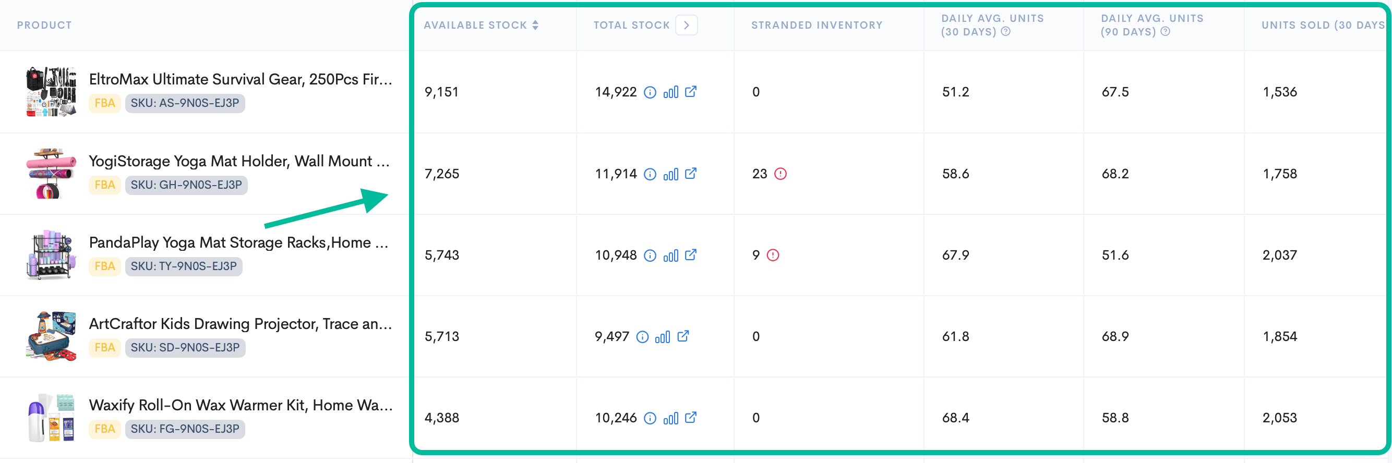
Task: Click info icon next to 14,922 total stock
Action: click(x=650, y=92)
